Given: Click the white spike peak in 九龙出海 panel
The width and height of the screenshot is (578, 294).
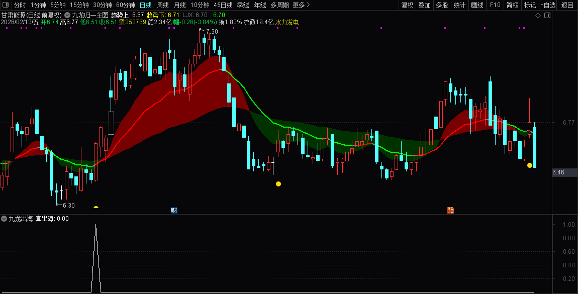Looking at the screenshot, I should pos(96,225).
